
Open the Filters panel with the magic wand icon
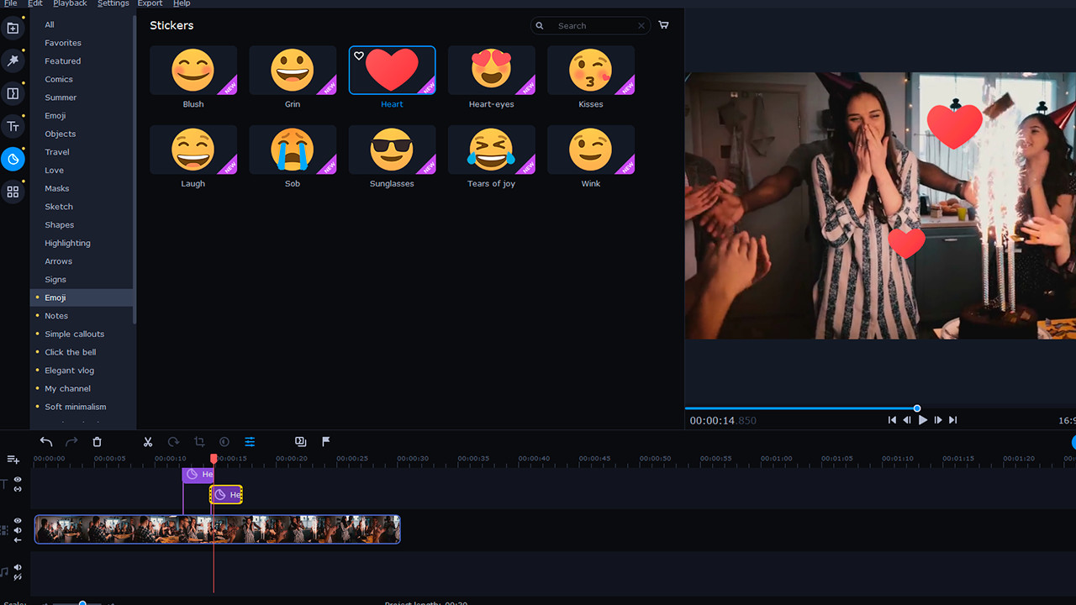click(13, 60)
